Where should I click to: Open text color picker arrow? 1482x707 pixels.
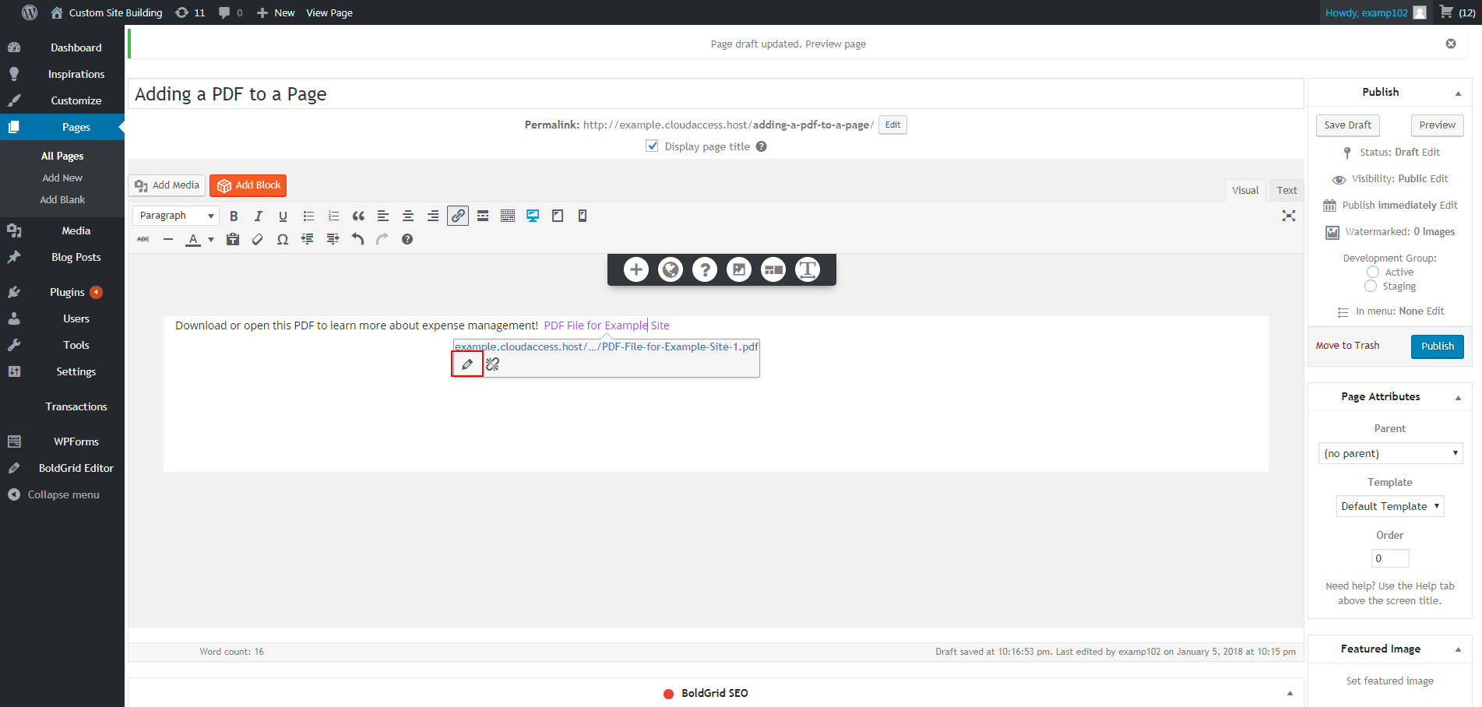(211, 240)
